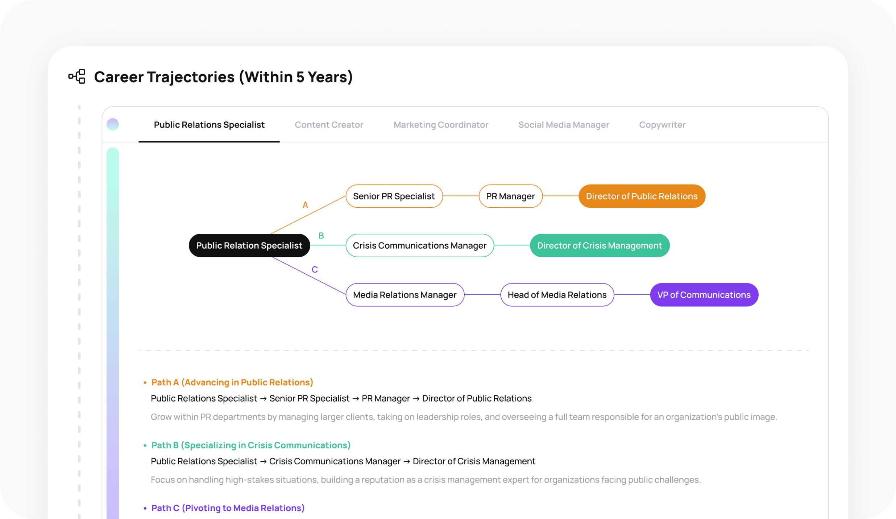The height and width of the screenshot is (519, 896).
Task: Click the gradient circle icon beside the tabs
Action: 113,124
